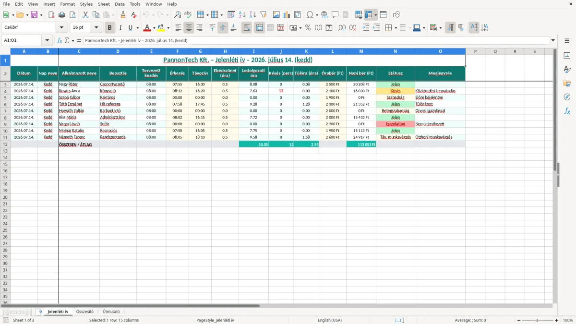Click the Insert Comment speech bubble icon

pos(335,15)
